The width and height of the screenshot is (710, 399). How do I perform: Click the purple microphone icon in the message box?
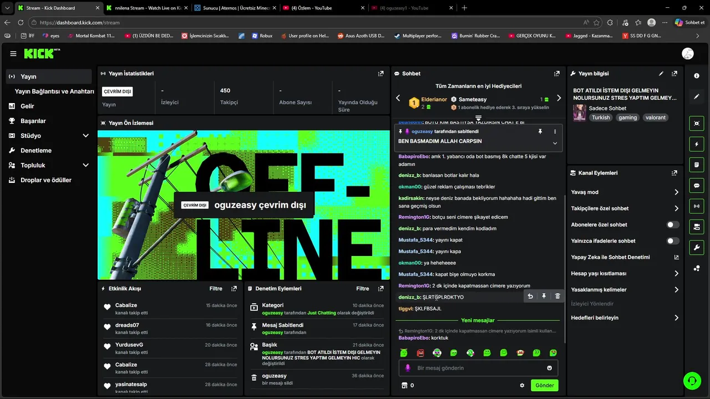(x=408, y=368)
